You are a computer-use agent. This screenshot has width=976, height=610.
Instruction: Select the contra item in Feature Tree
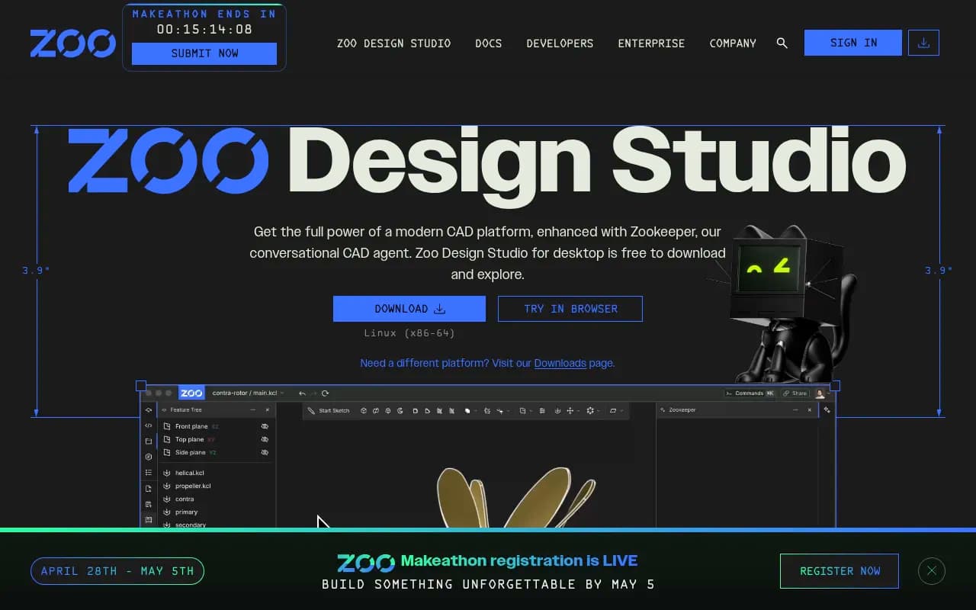pyautogui.click(x=185, y=499)
